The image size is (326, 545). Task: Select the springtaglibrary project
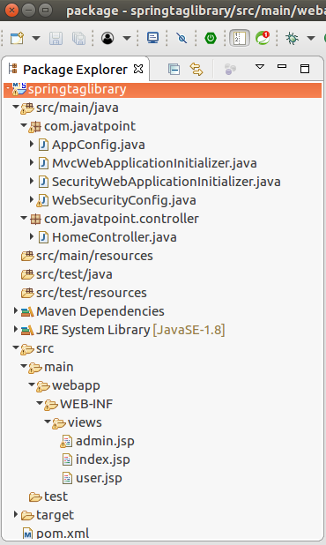point(162,89)
